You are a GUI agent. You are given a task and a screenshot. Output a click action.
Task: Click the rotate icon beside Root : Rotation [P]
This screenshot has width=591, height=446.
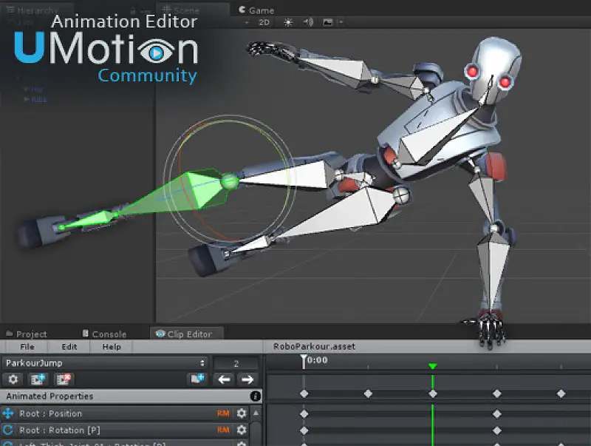point(8,430)
